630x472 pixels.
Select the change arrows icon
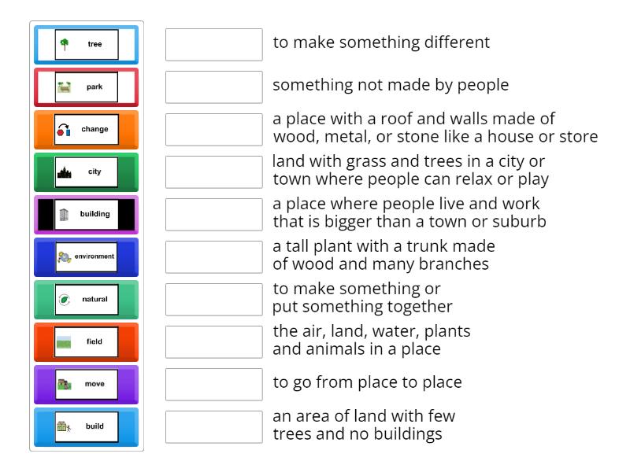click(x=65, y=130)
